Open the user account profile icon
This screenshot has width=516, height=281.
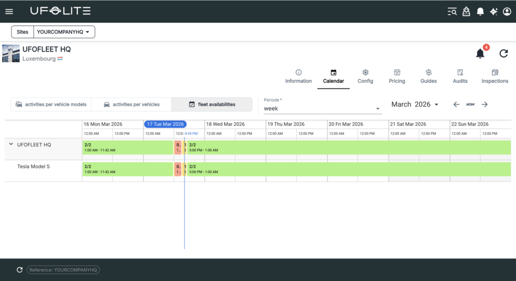point(507,11)
